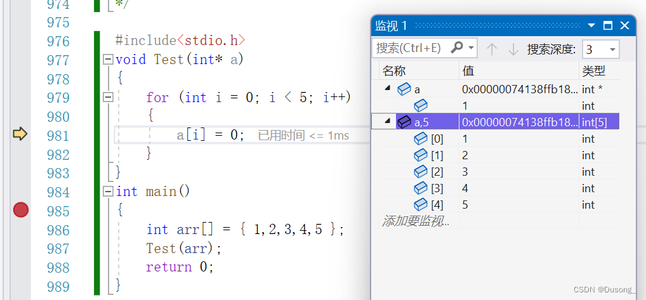Open the watch window options dropdown arrow

[591, 25]
